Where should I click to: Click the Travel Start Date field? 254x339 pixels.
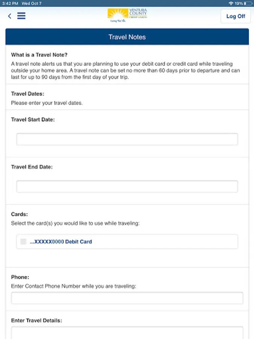127,139
